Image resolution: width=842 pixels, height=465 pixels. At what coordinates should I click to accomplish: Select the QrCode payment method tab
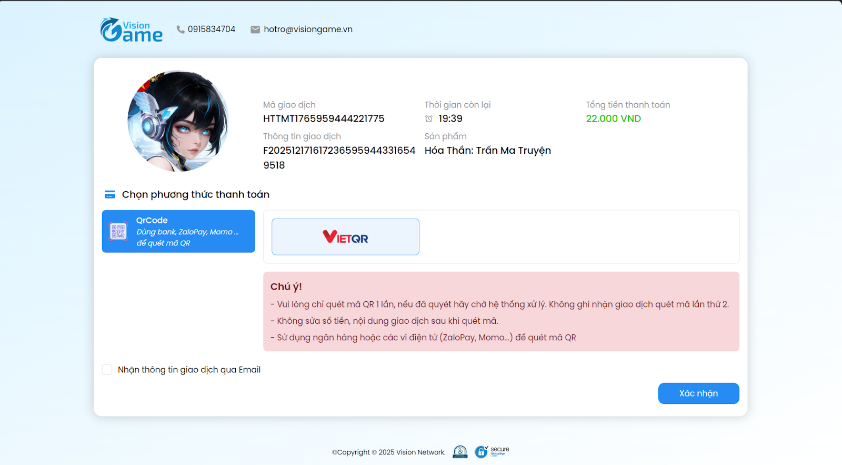pyautogui.click(x=178, y=231)
